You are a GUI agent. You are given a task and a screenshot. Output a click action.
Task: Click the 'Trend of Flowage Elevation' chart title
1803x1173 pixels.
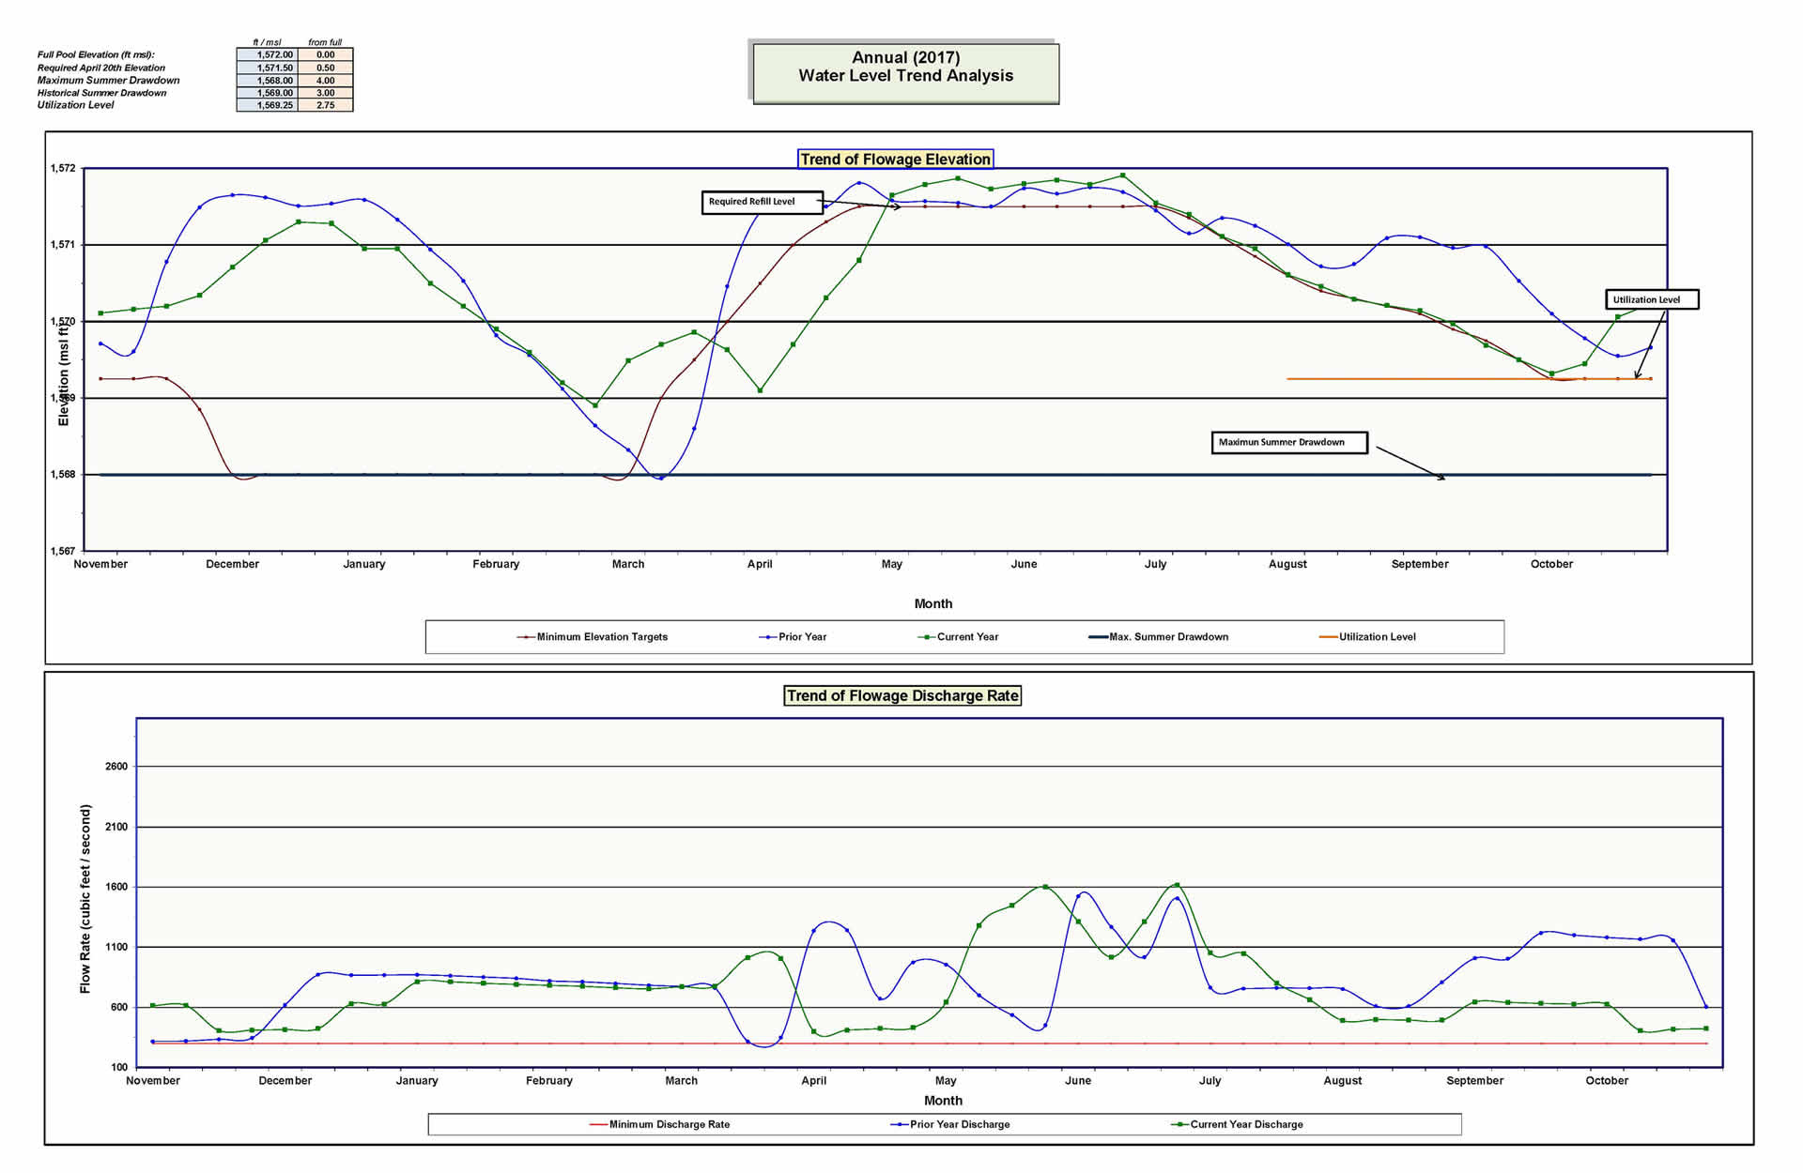tap(895, 159)
